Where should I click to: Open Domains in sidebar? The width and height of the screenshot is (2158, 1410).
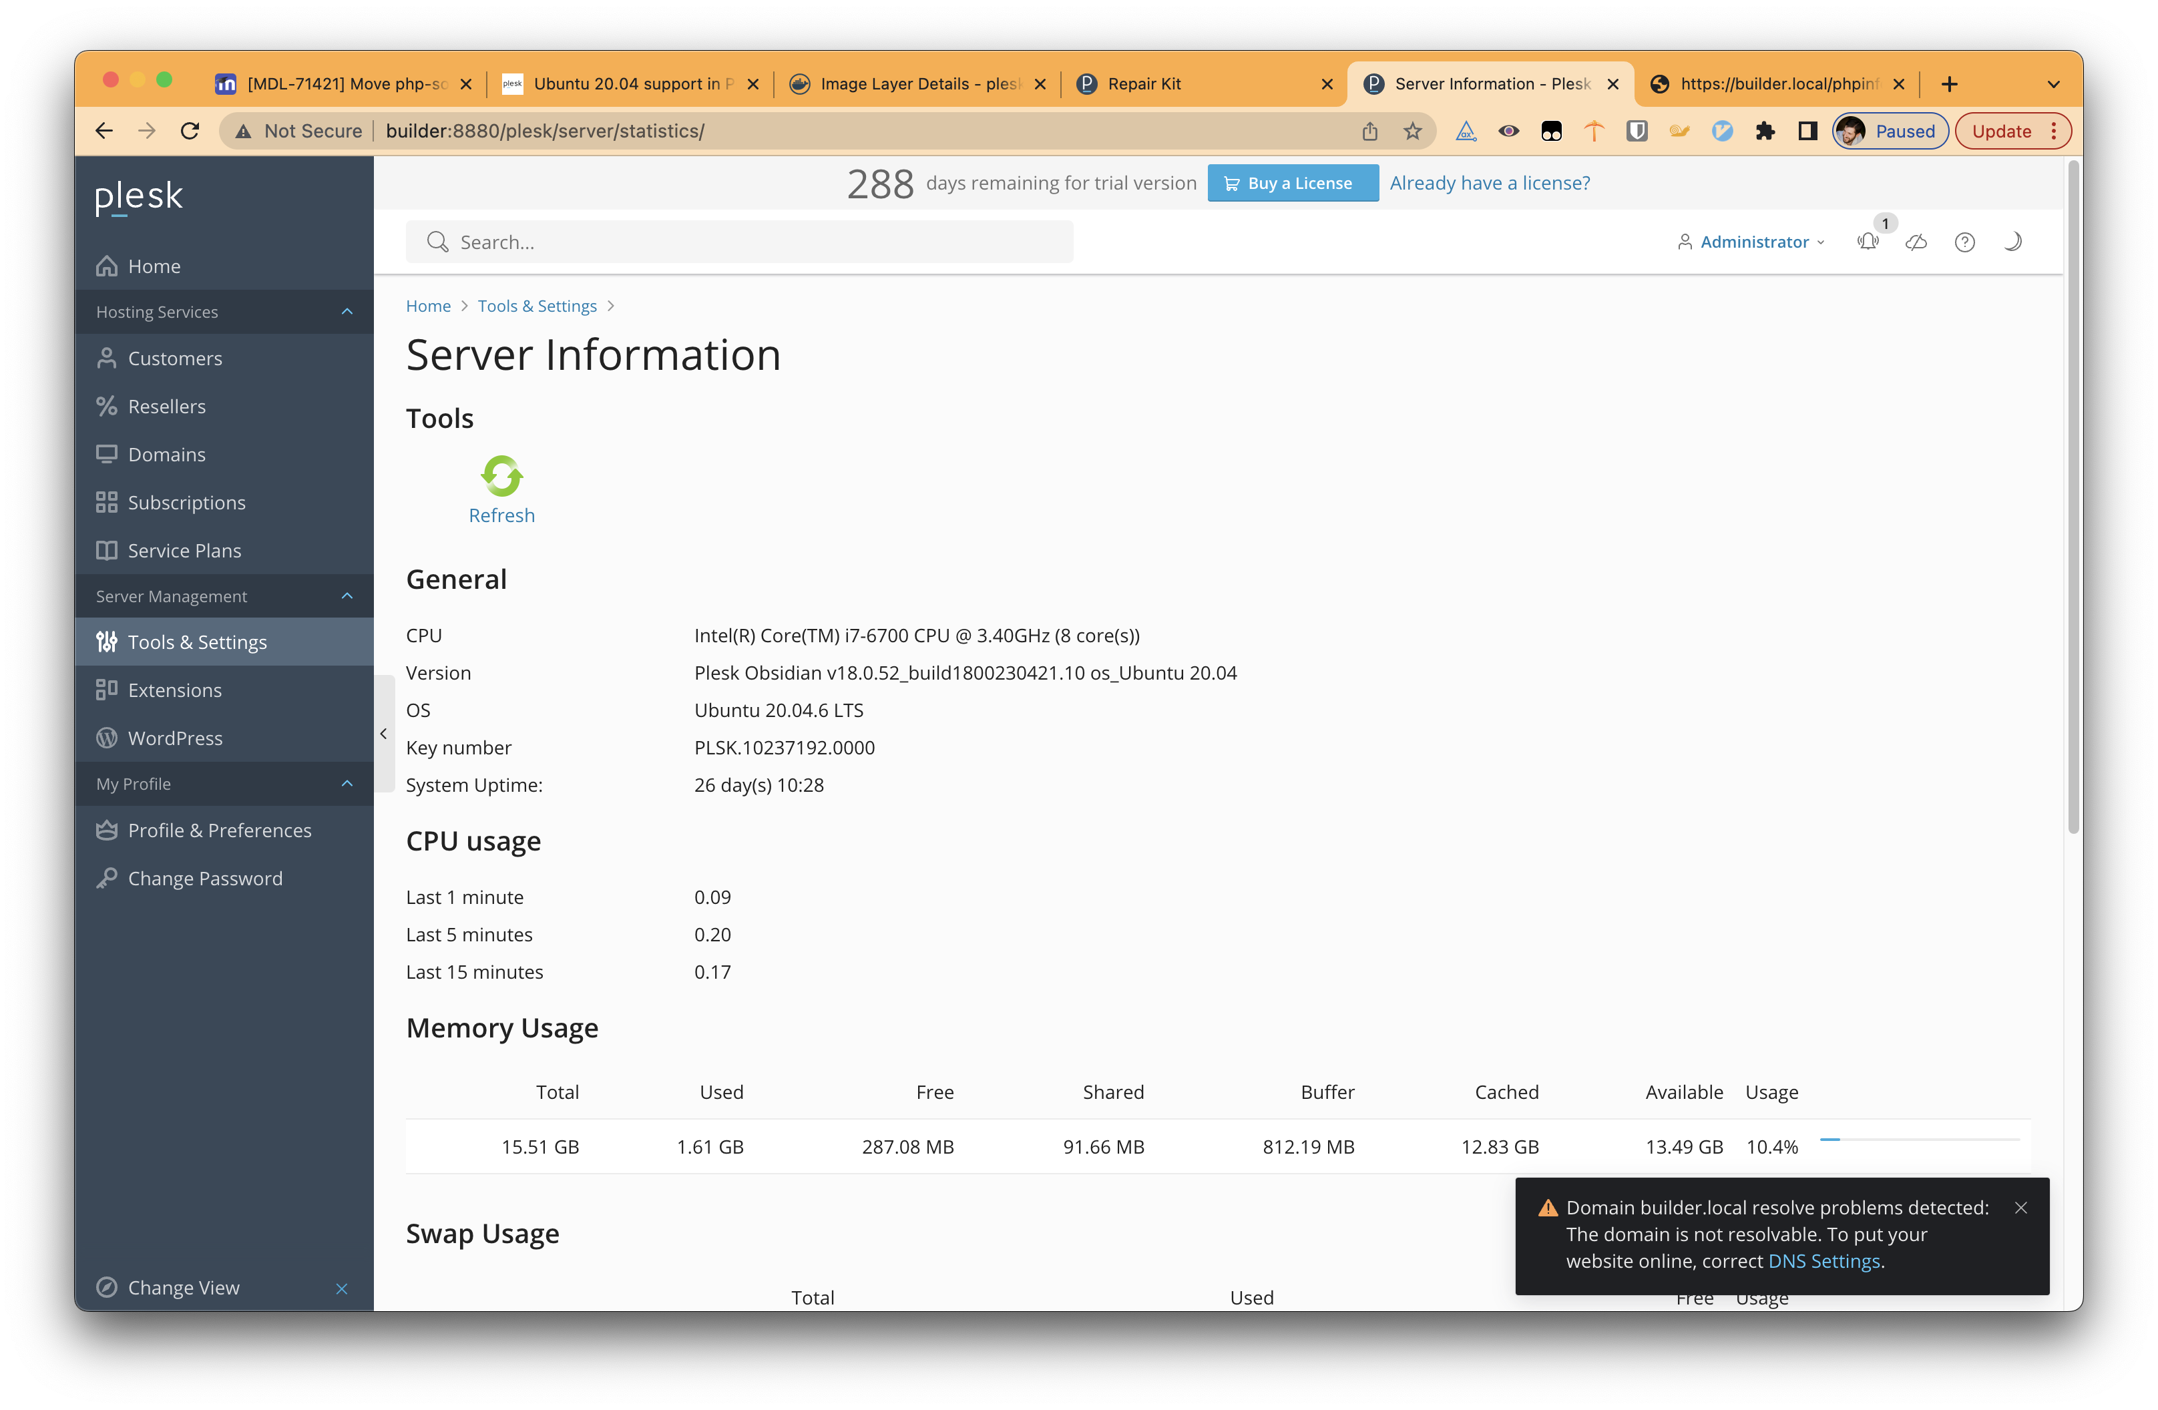pos(224,454)
